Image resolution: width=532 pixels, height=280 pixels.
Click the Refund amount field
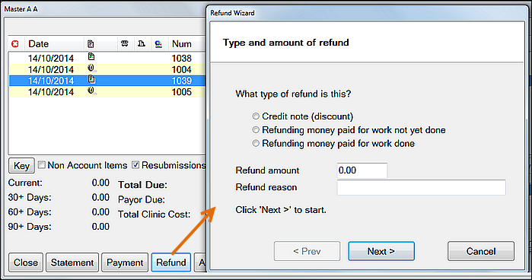pyautogui.click(x=362, y=170)
